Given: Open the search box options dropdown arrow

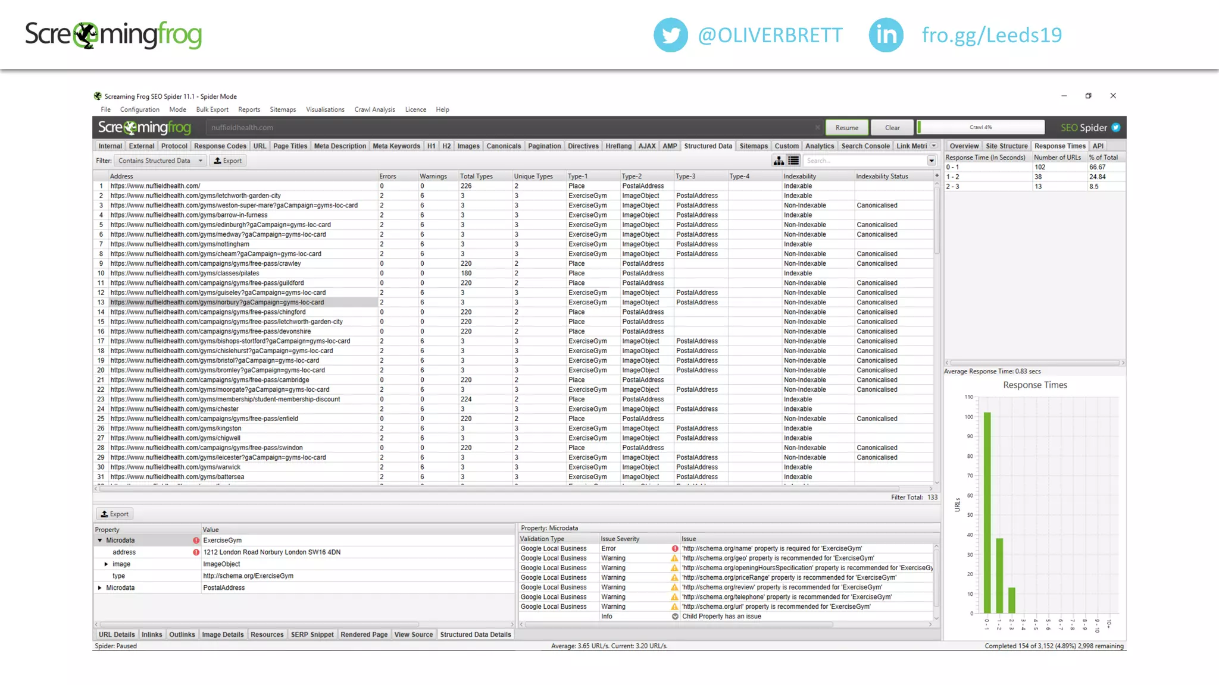Looking at the screenshot, I should [x=931, y=161].
